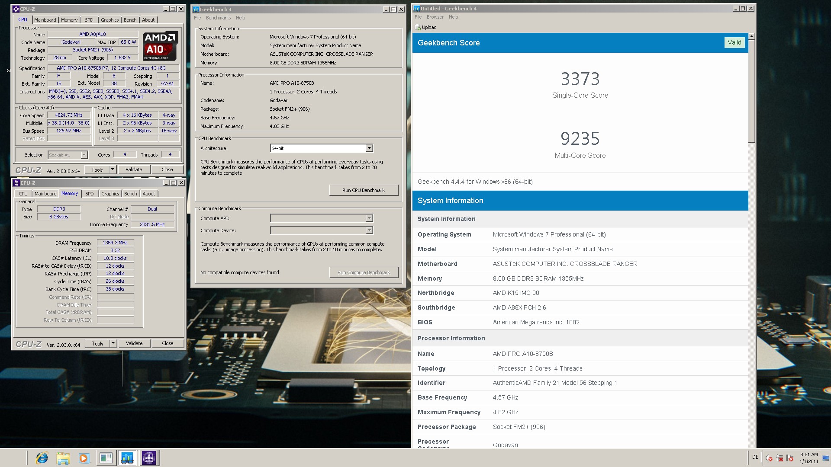Click the Uncore Frequency value 2031.5 MHz

[x=152, y=224]
